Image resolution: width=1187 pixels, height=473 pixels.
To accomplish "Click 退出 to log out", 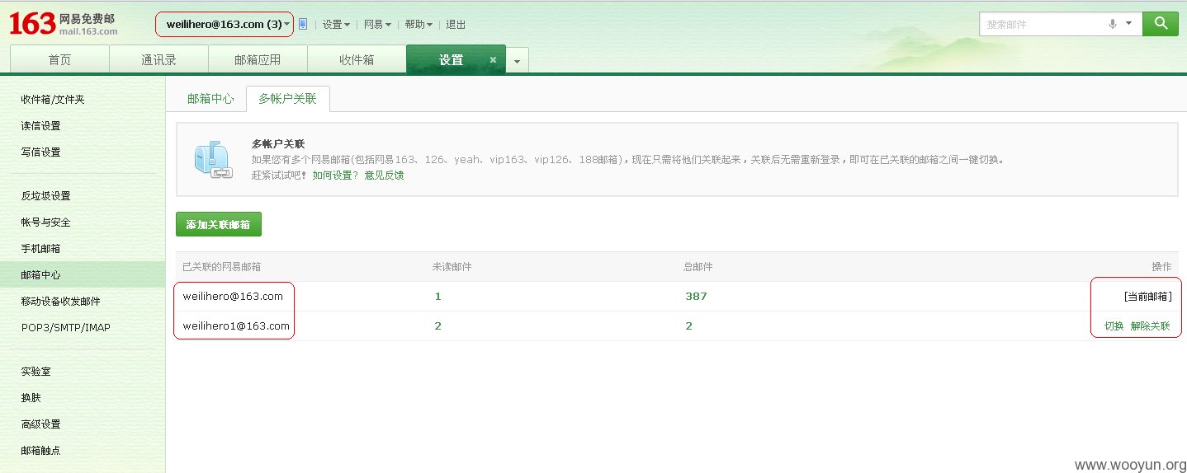I will point(456,25).
